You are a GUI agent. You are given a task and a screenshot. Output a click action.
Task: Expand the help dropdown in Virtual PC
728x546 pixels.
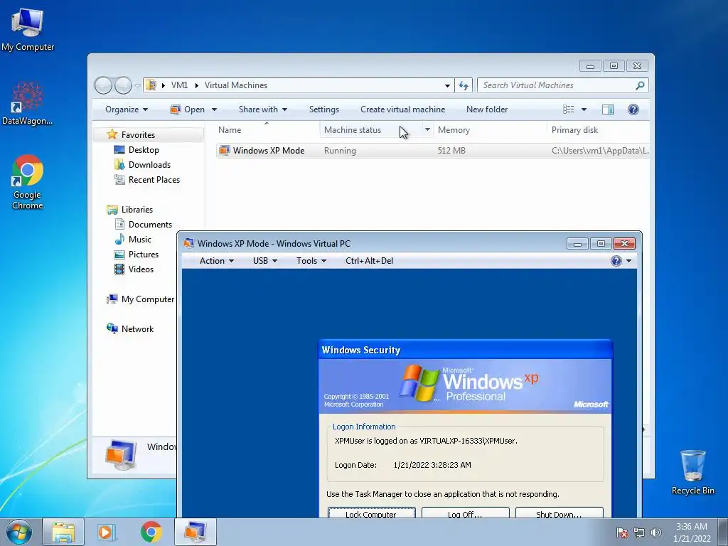tap(628, 261)
